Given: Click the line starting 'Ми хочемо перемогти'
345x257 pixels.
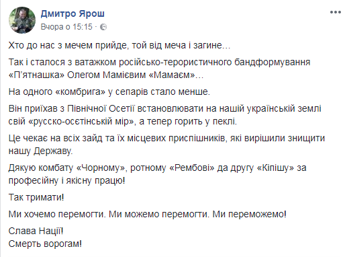Looking at the screenshot, I should [147, 214].
